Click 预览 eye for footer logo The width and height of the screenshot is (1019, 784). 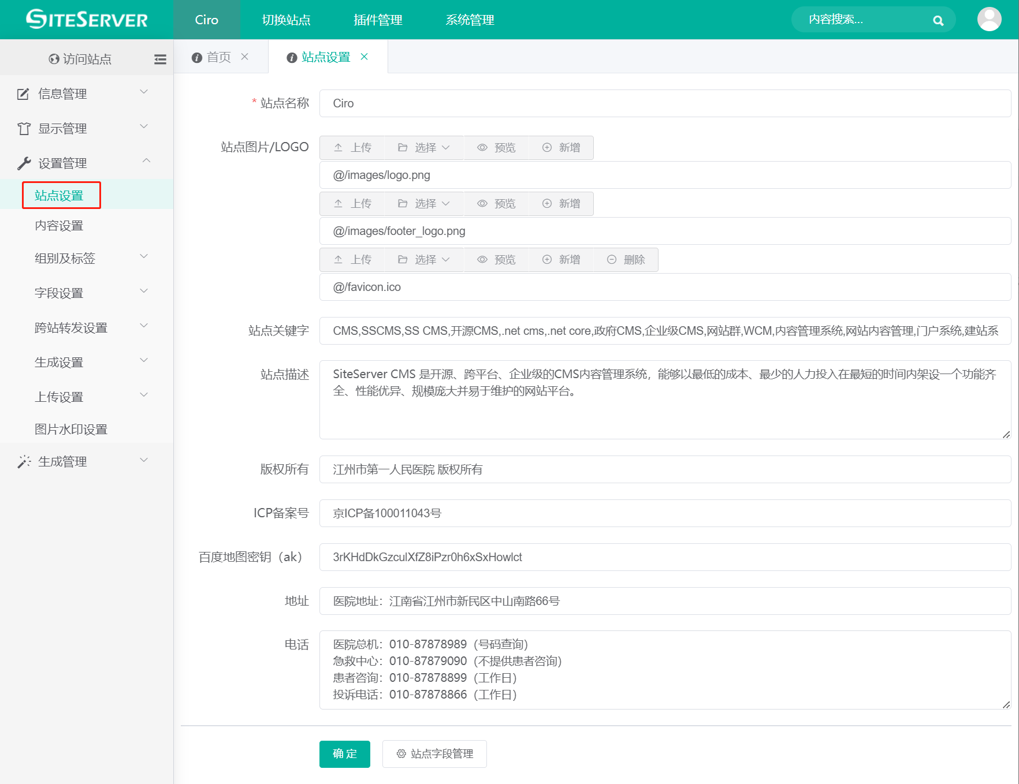(496, 204)
